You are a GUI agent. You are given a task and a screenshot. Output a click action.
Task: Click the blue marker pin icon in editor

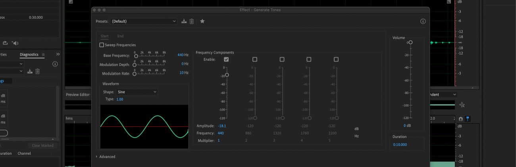click(468, 119)
